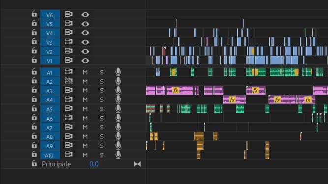Image resolution: width=328 pixels, height=184 pixels.
Task: Solo audio track A5
Action: pos(102,109)
